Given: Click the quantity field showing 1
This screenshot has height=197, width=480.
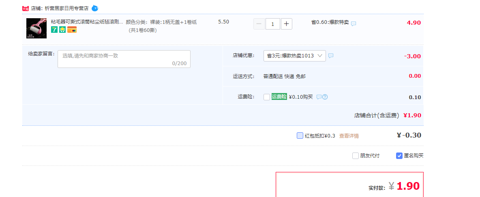Looking at the screenshot, I should tap(273, 24).
